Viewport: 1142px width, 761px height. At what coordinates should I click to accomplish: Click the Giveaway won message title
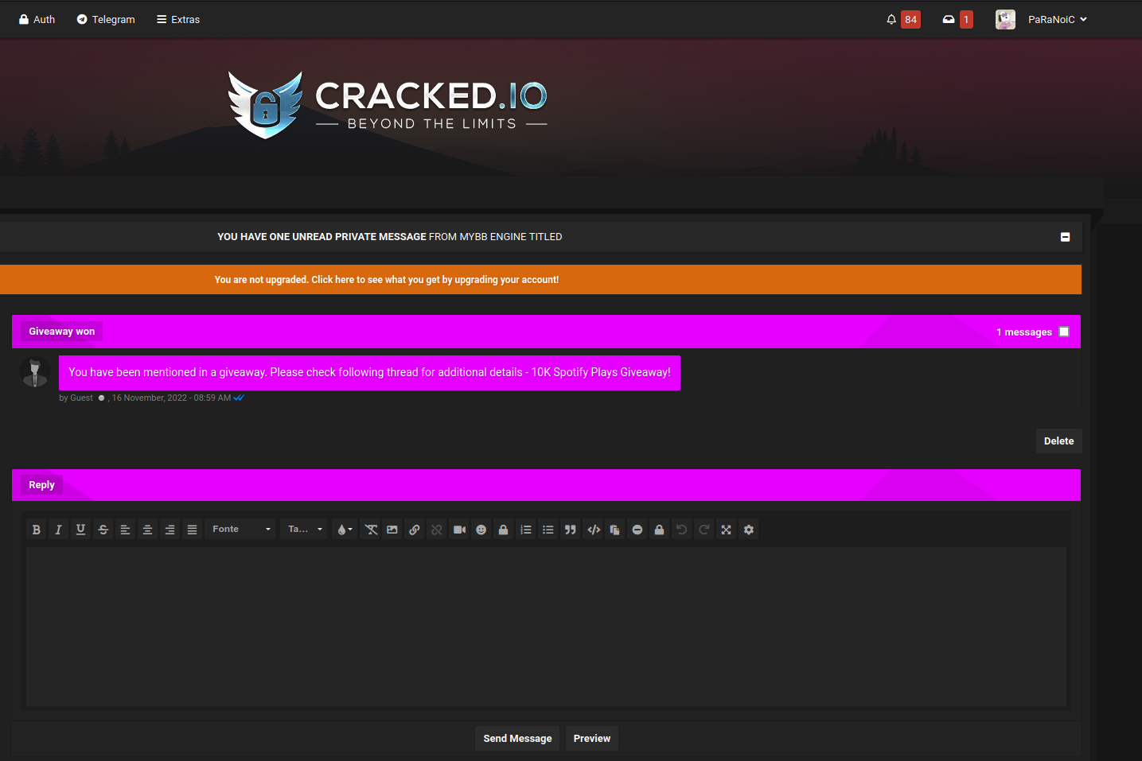(62, 332)
